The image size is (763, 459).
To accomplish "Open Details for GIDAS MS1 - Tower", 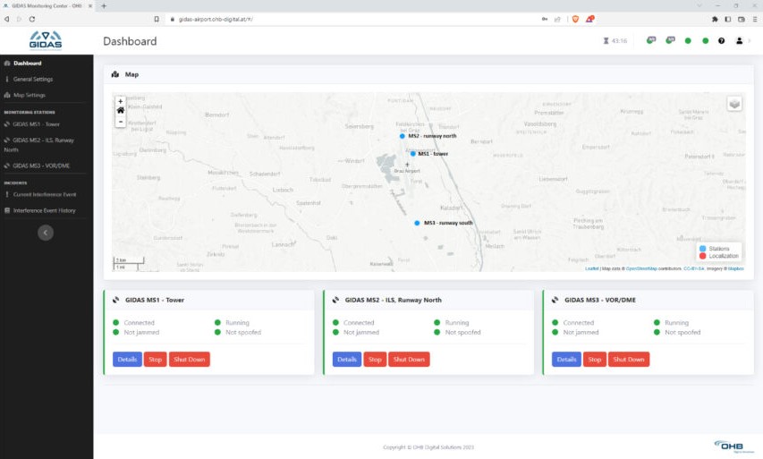I will coord(127,359).
